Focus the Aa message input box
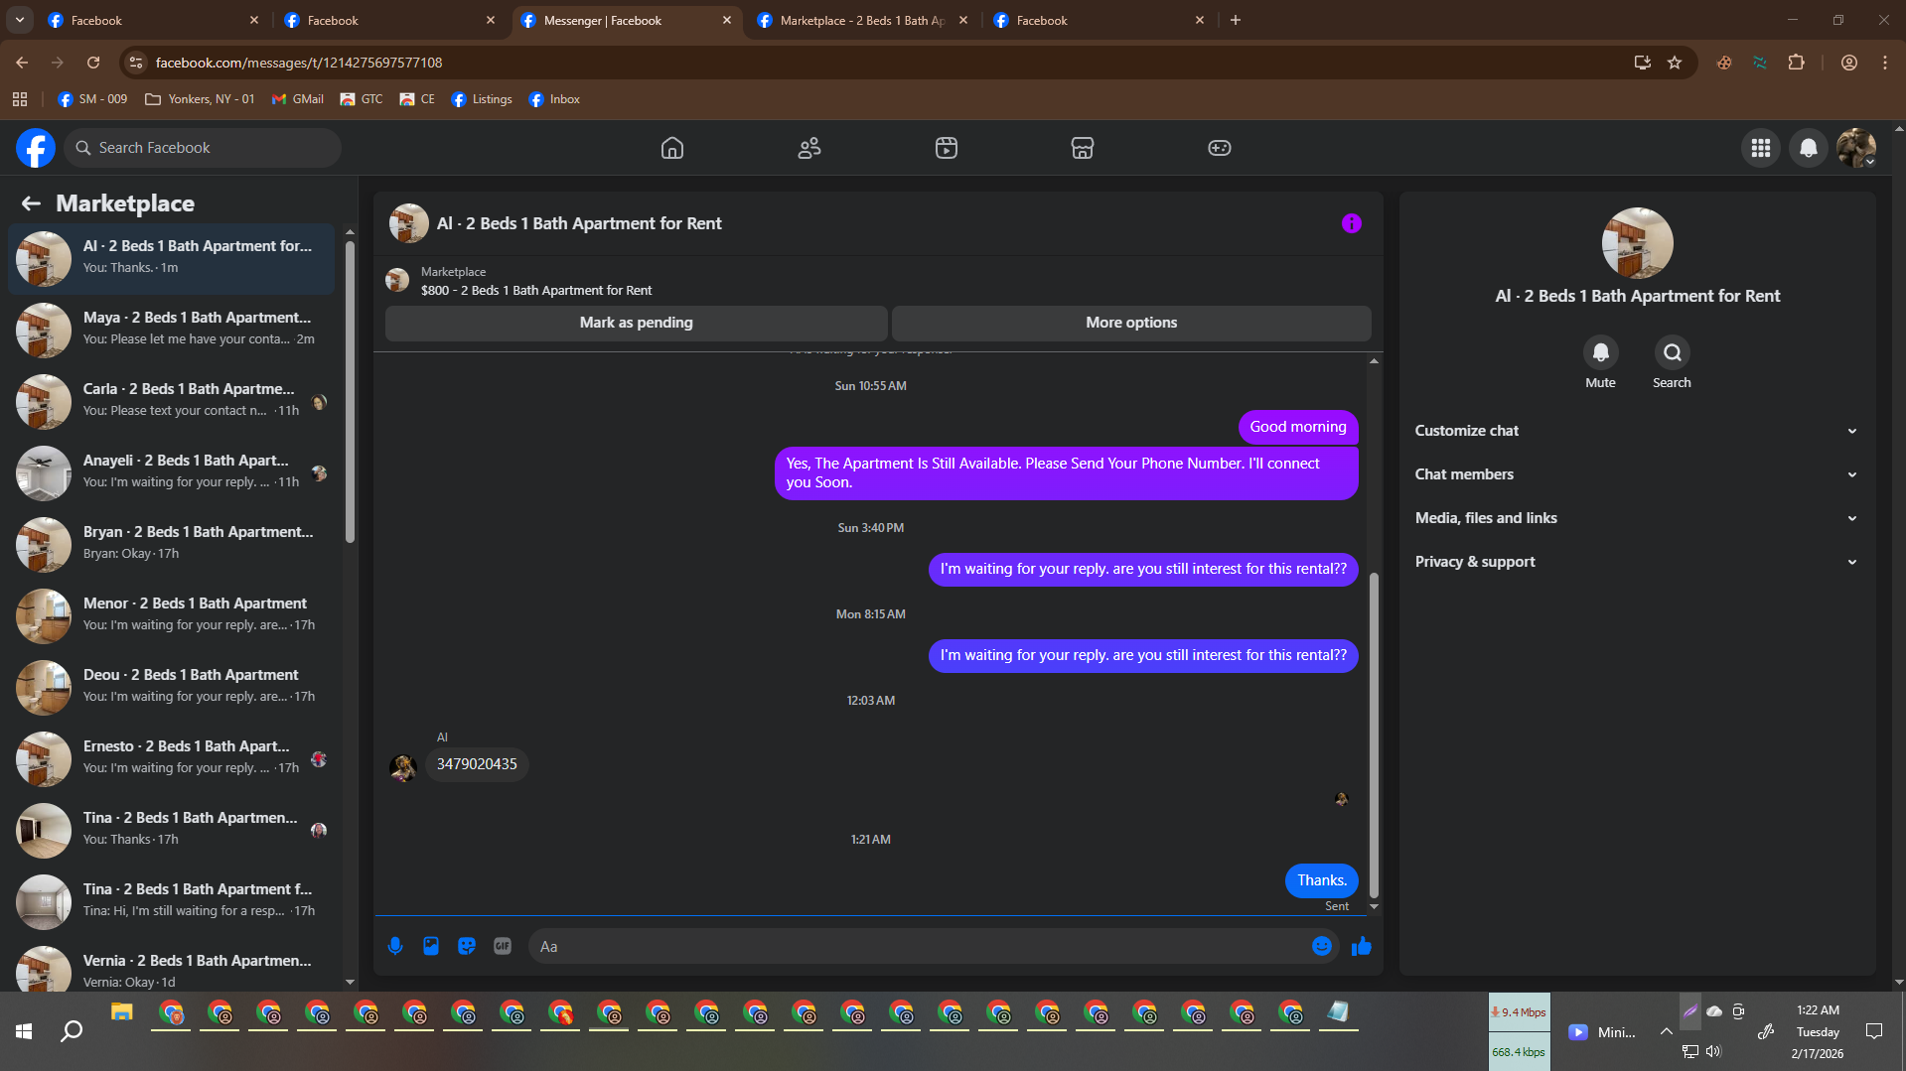 click(x=920, y=946)
